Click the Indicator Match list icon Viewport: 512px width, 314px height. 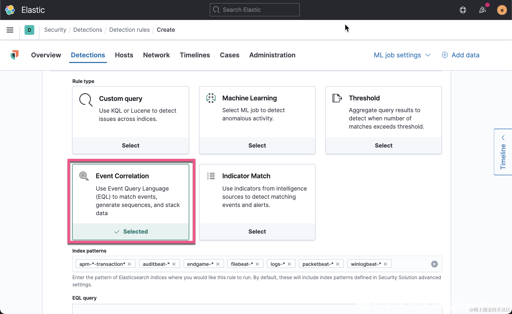[211, 176]
